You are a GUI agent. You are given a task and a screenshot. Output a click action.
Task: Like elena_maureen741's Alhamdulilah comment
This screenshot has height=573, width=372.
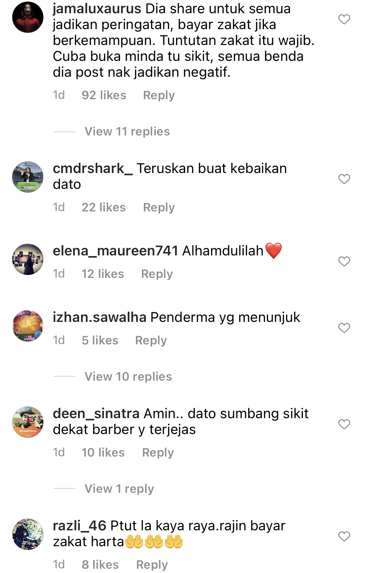pos(344,261)
